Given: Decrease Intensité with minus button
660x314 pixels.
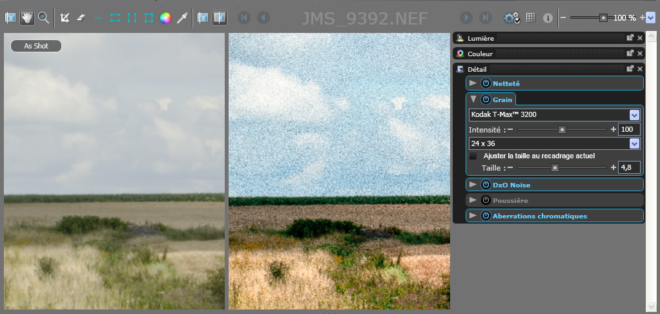Looking at the screenshot, I should pyautogui.click(x=510, y=129).
